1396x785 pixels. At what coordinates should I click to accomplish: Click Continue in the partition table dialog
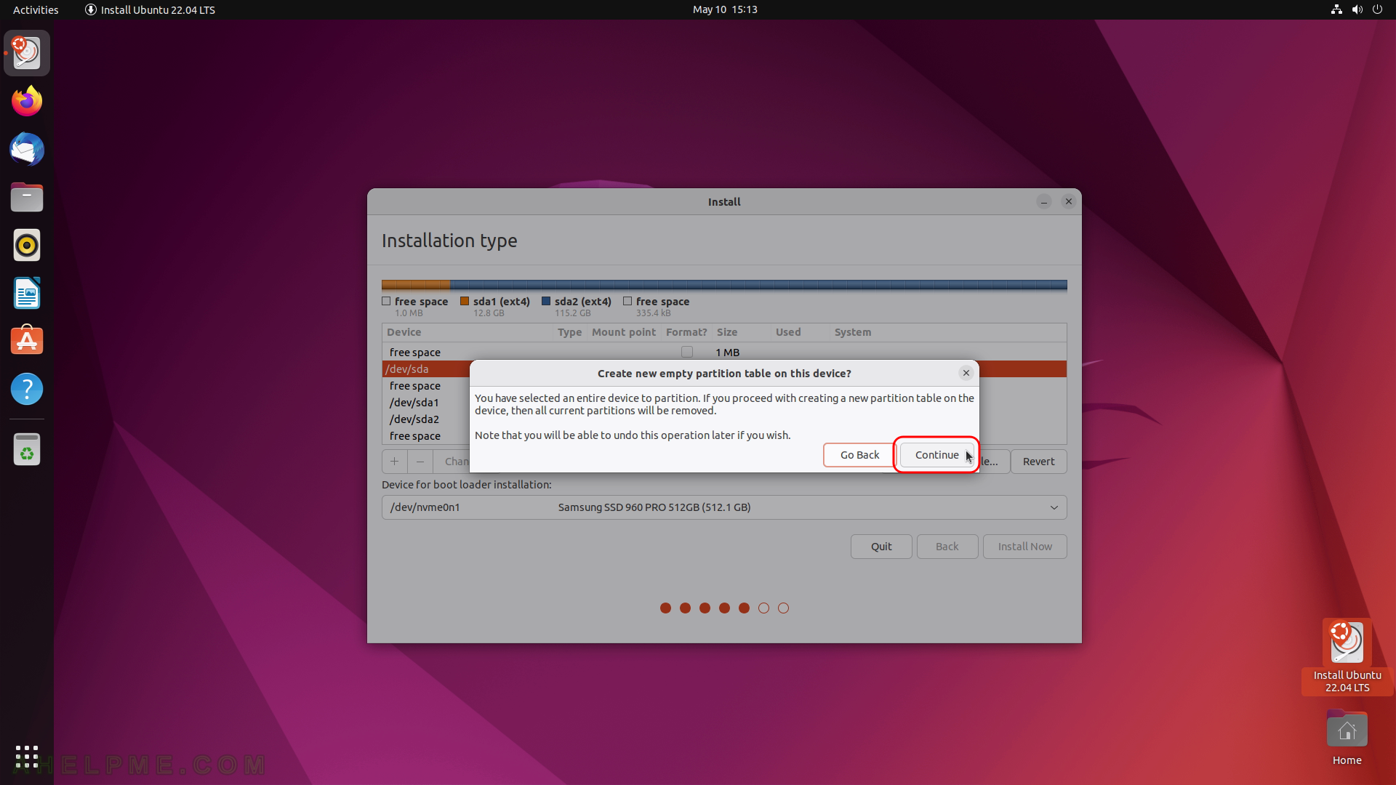(936, 455)
